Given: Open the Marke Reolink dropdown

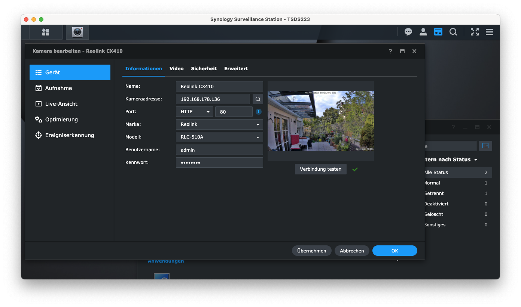Looking at the screenshot, I should 219,124.
